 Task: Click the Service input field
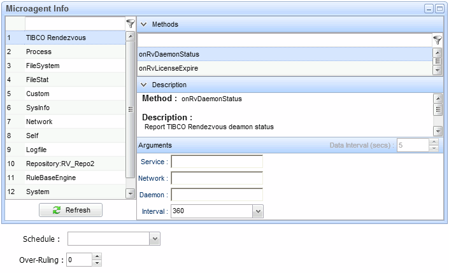pos(217,162)
